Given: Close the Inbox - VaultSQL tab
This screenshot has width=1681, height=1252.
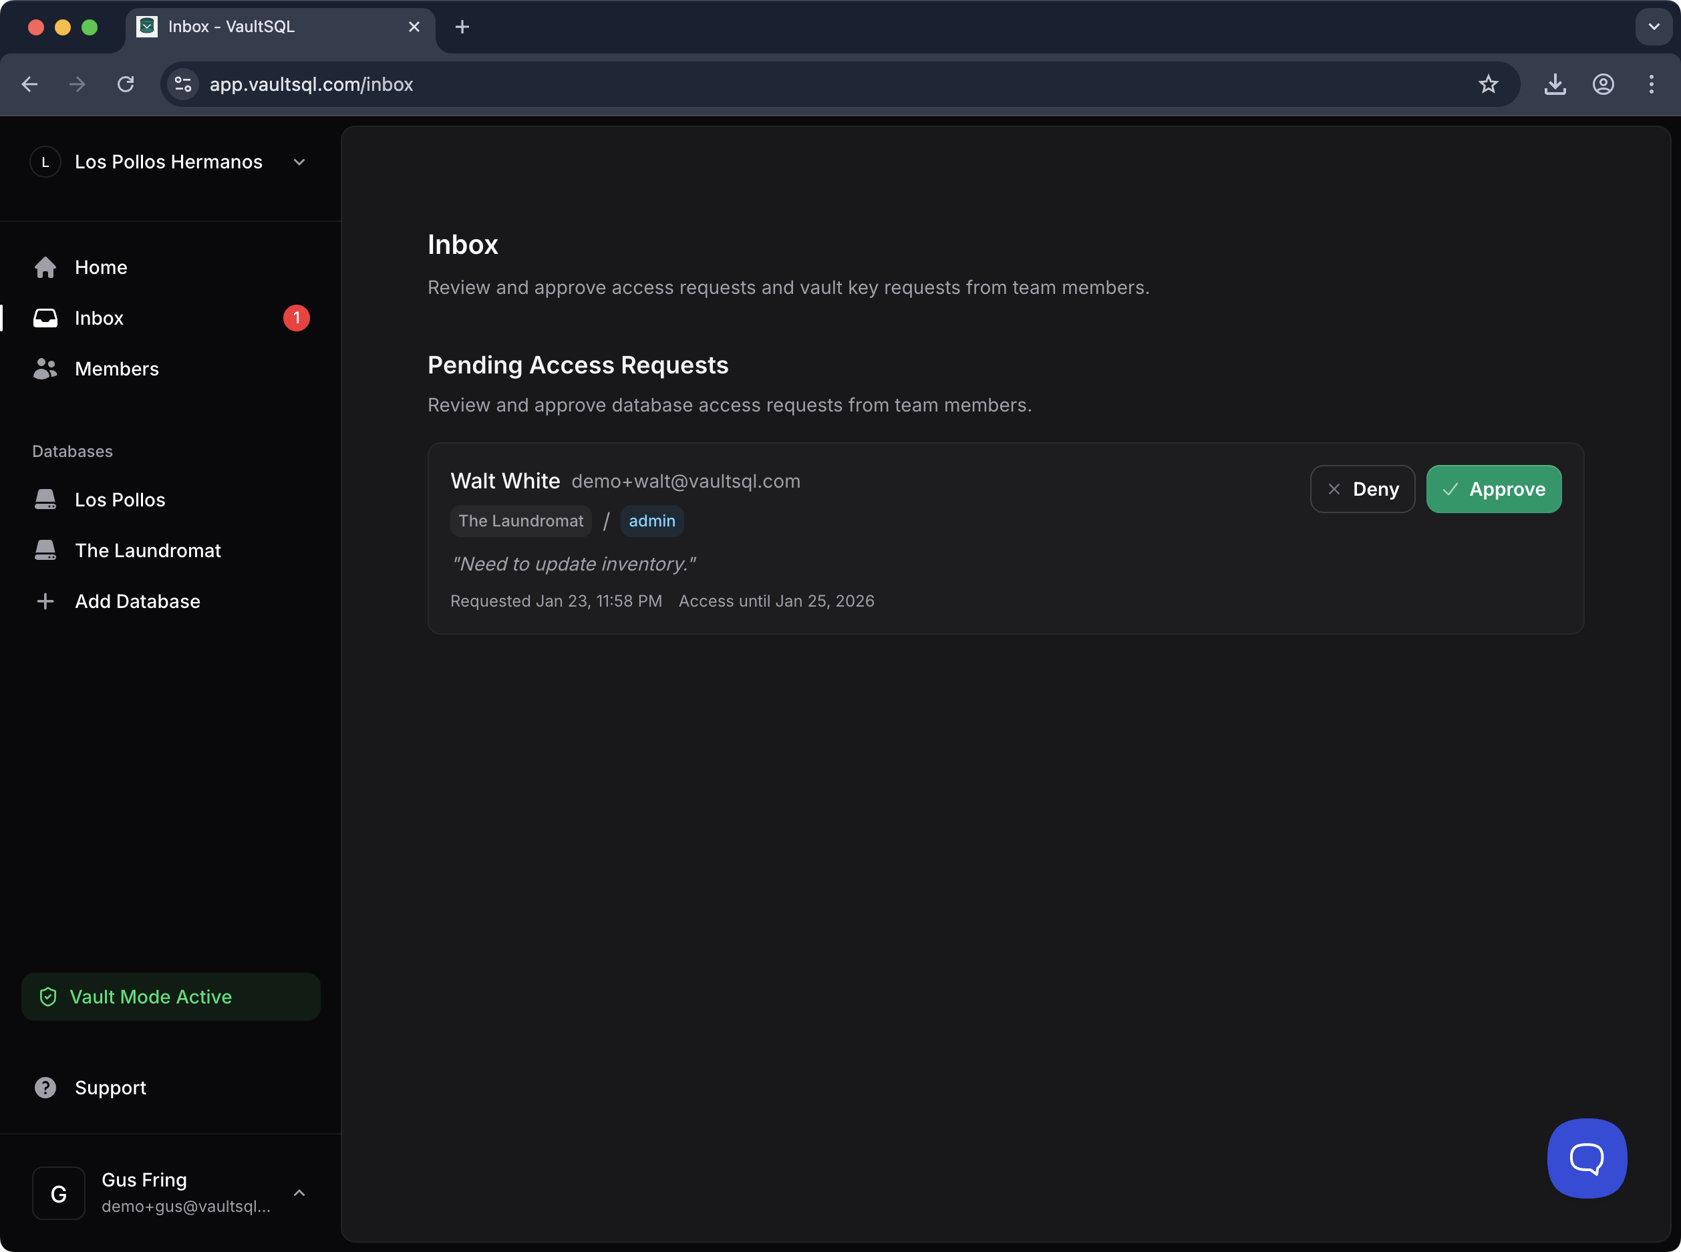Looking at the screenshot, I should 414,27.
